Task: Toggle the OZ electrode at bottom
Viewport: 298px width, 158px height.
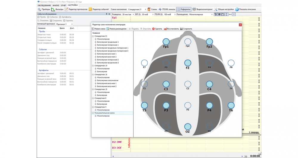Action: (x=187, y=127)
